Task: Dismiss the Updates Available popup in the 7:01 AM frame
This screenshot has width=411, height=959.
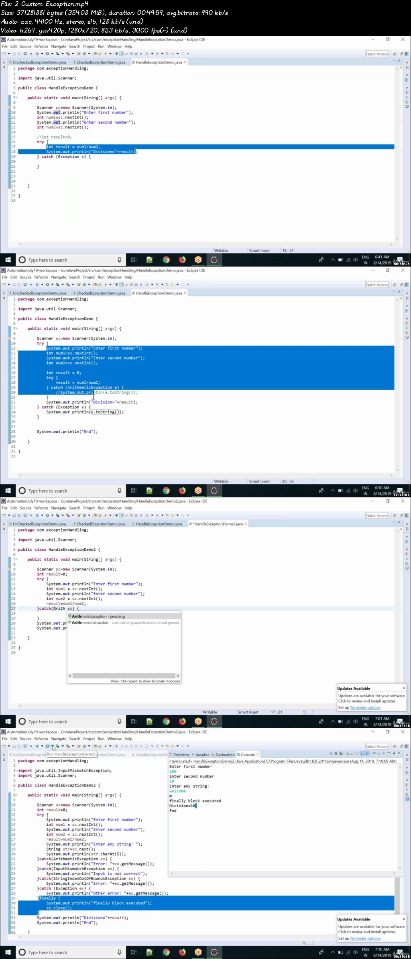Action: [404, 688]
